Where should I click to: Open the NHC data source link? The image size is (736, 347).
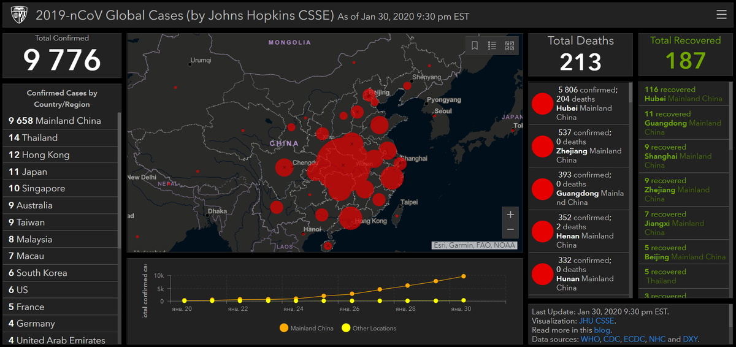pyautogui.click(x=657, y=339)
